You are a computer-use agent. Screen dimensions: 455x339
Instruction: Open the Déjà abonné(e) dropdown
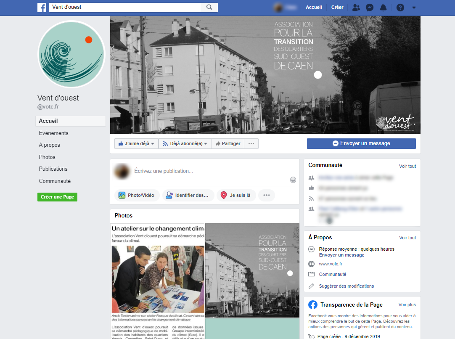(185, 144)
